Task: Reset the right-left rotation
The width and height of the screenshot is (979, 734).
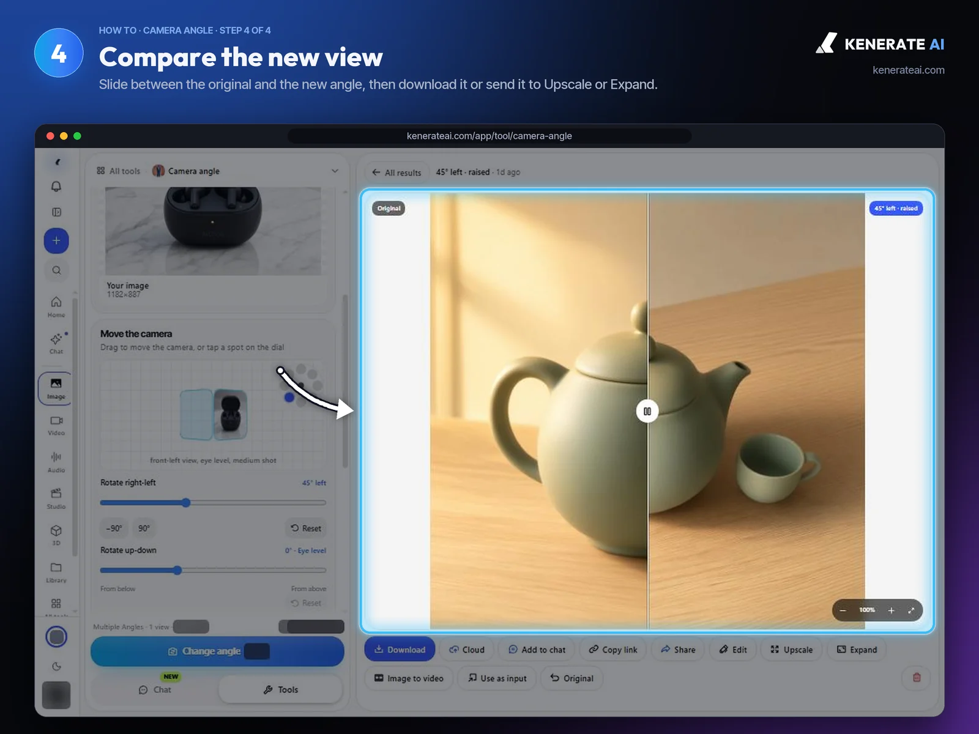Action: tap(306, 528)
